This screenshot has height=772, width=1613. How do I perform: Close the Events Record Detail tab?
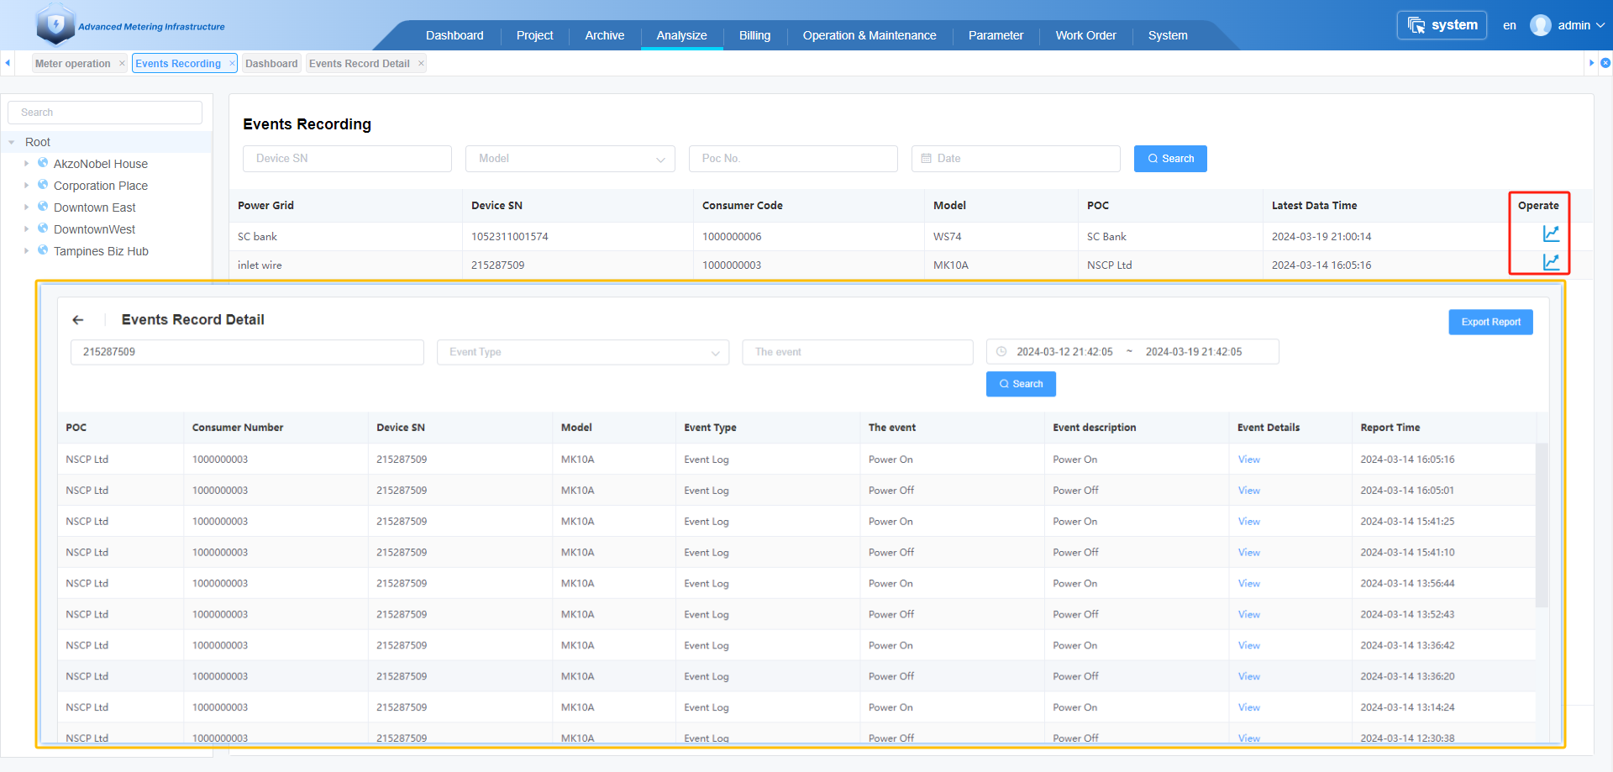421,63
